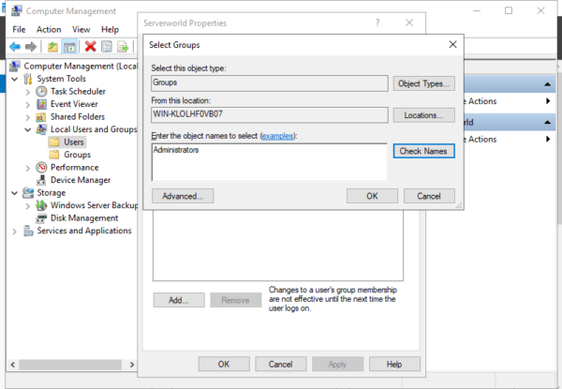562x389 pixels.
Task: Click Cancel in Select Groups dialog
Action: pyautogui.click(x=429, y=196)
